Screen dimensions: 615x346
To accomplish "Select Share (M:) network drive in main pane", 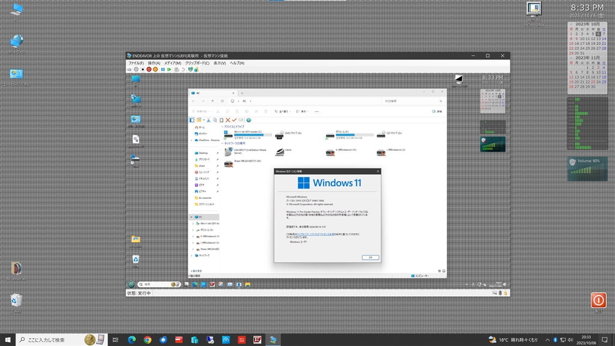I will tap(243, 162).
